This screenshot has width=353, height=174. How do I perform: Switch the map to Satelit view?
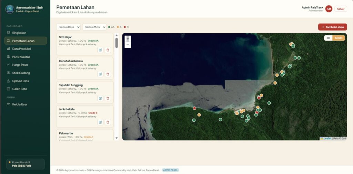[339, 38]
